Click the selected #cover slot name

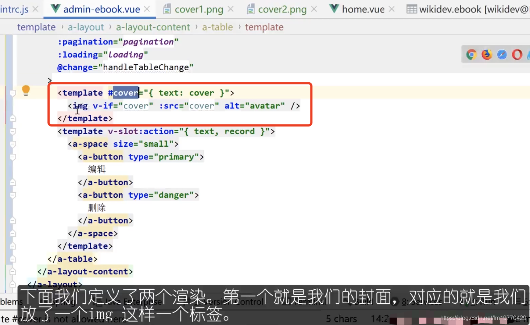click(126, 93)
